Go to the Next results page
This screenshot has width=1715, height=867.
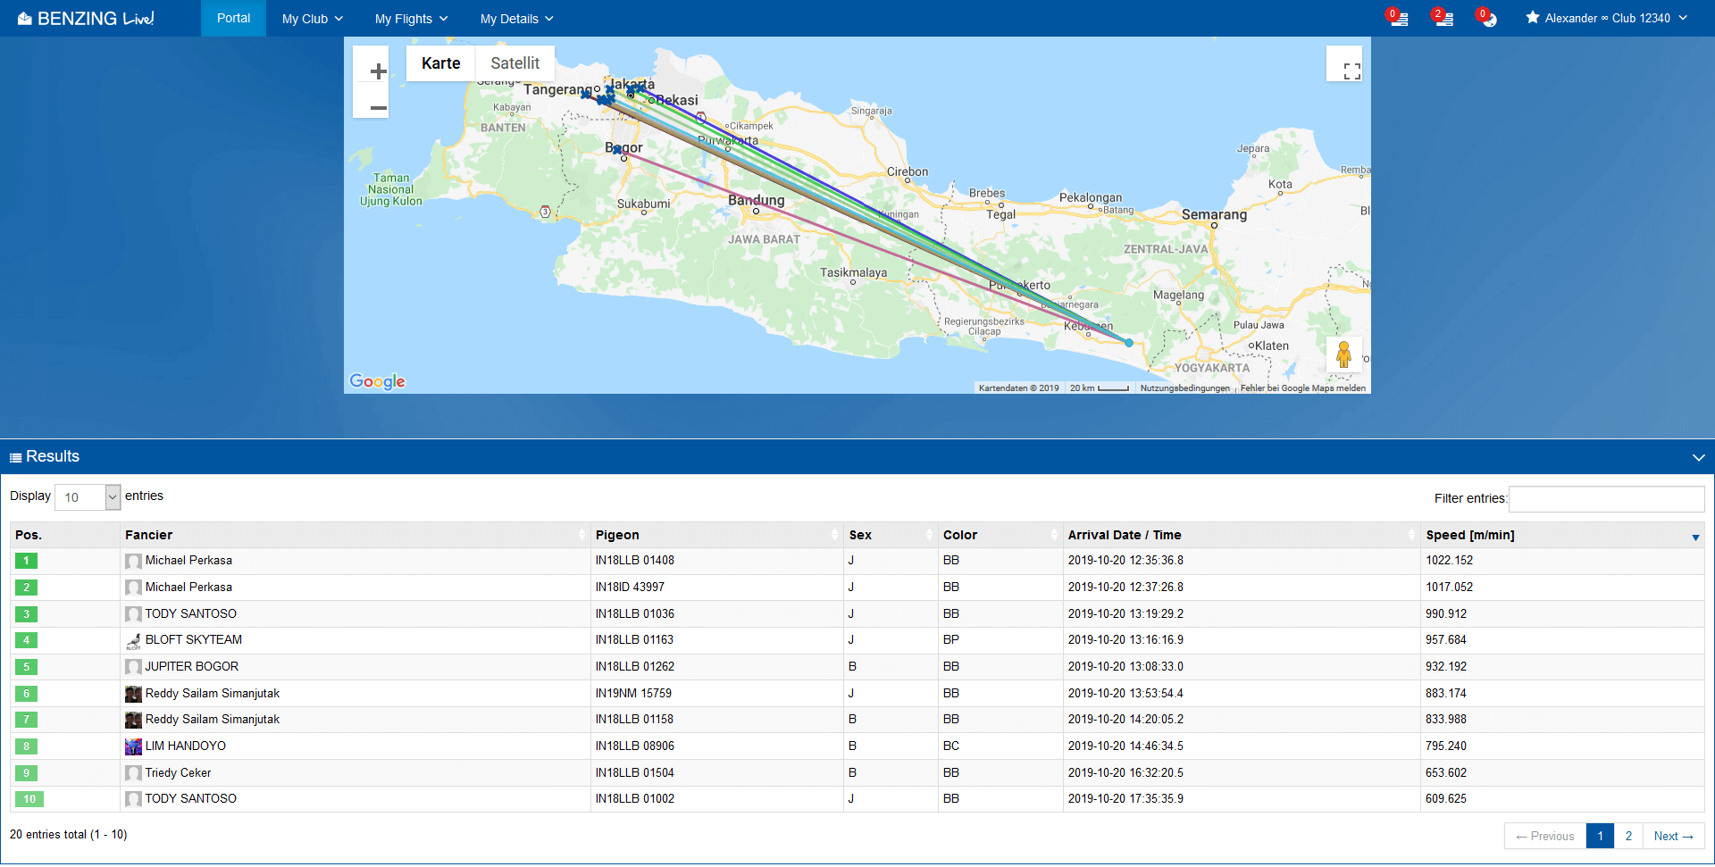point(1673,837)
